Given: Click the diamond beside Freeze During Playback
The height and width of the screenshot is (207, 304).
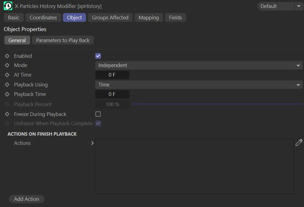Looking at the screenshot, I should [x=7, y=114].
